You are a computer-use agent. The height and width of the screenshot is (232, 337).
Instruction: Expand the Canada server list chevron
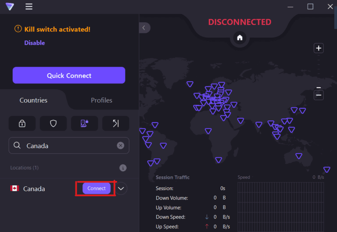pos(122,189)
